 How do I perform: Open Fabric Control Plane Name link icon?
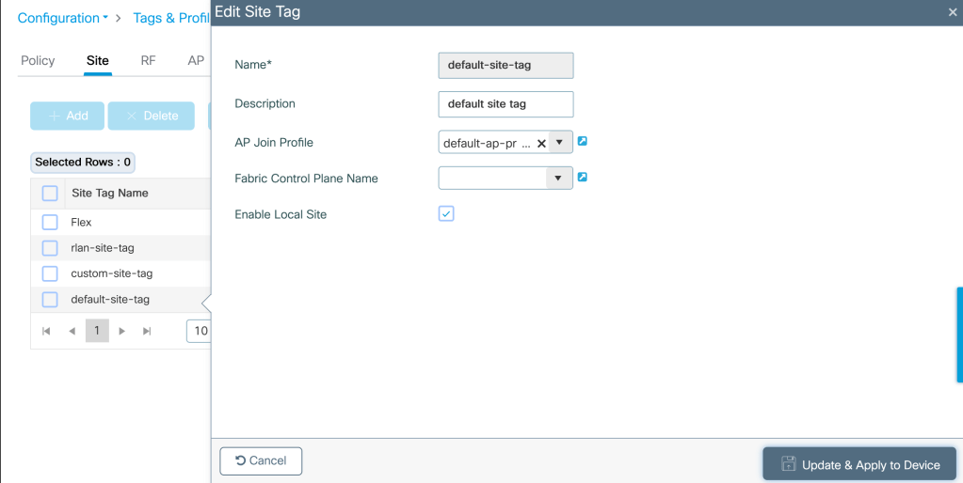tap(583, 177)
